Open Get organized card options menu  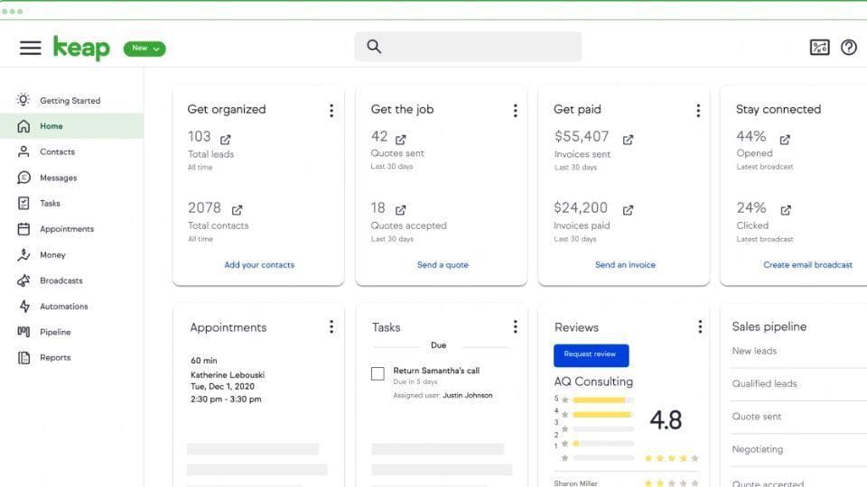tap(331, 110)
